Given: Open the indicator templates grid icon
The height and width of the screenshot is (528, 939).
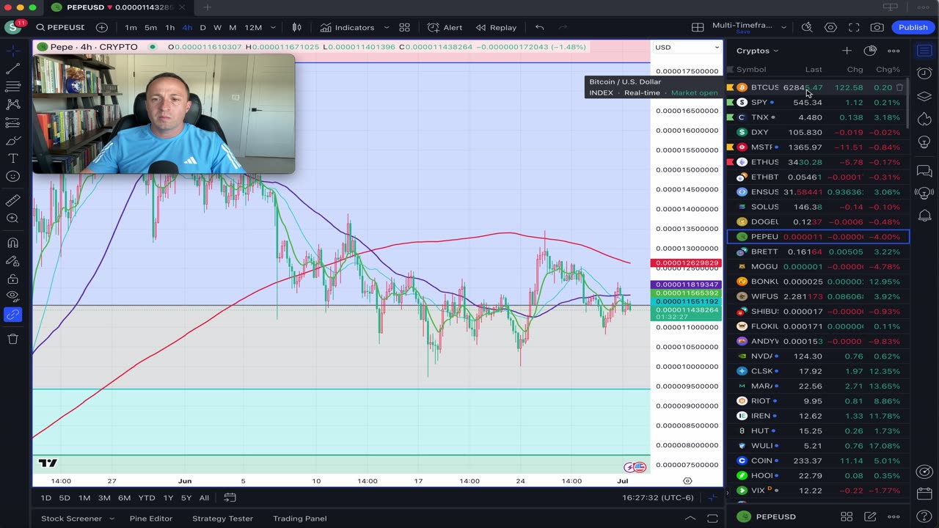Looking at the screenshot, I should tap(404, 27).
